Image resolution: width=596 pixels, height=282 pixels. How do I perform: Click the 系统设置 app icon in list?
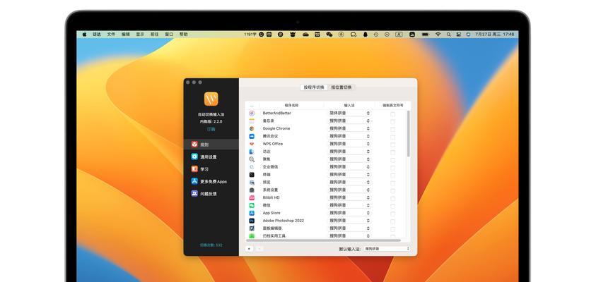(x=252, y=190)
